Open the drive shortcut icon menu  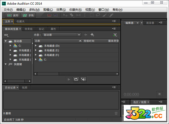click(x=6, y=35)
